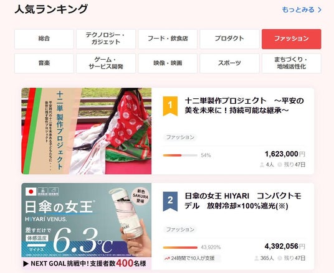This screenshot has width=334, height=273.
Task: Click the 54% funding progress bar
Action: [x=180, y=155]
